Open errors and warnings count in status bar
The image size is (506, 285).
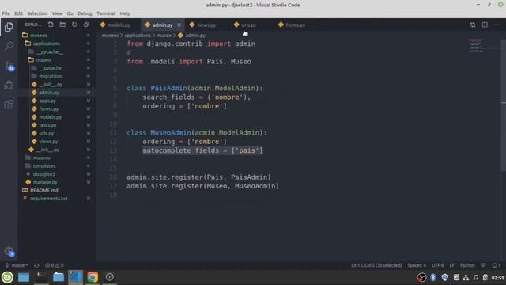point(55,265)
